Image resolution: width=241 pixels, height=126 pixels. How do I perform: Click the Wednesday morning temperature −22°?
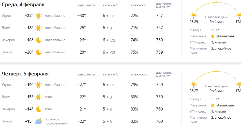pos(29,16)
